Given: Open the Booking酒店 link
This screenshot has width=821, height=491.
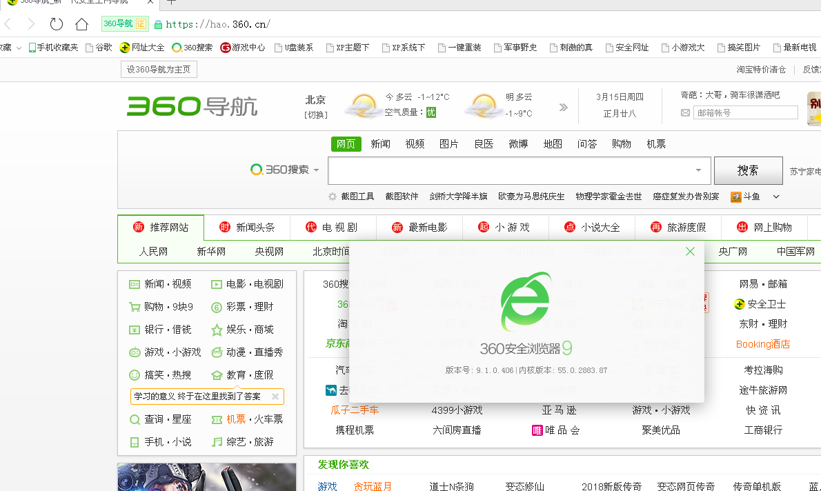Looking at the screenshot, I should coord(763,344).
